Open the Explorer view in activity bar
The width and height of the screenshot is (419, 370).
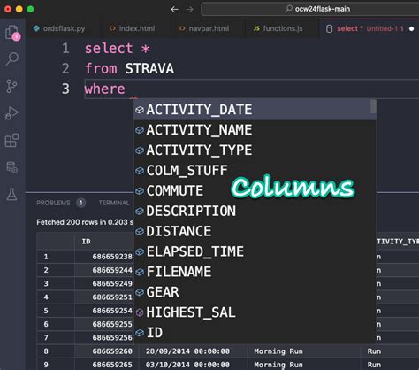12,32
